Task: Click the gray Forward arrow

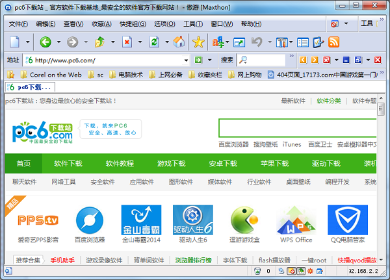Action: [72, 42]
